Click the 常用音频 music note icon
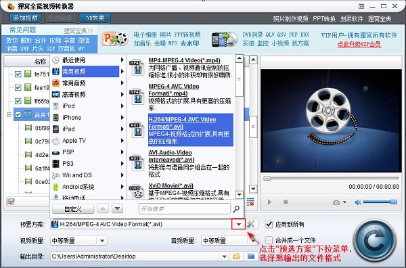 (56, 83)
